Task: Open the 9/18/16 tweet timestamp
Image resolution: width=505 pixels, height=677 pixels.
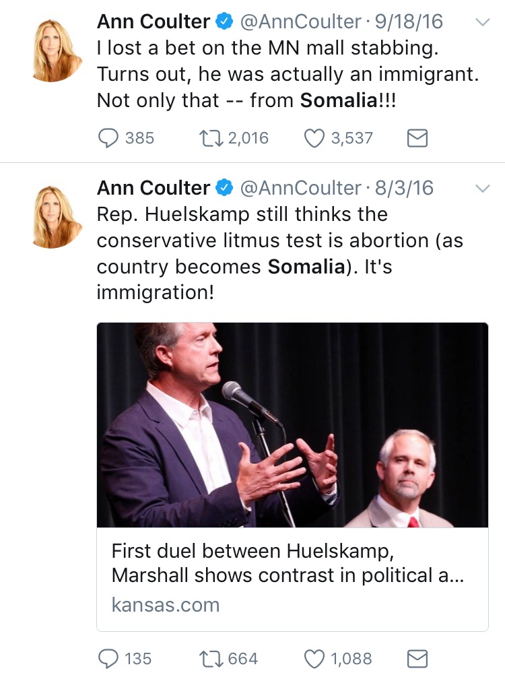Action: coord(409,22)
